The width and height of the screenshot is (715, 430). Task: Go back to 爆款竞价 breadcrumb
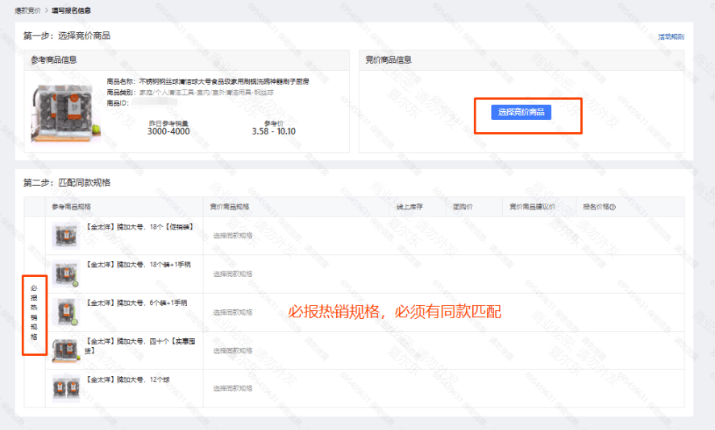coord(27,10)
